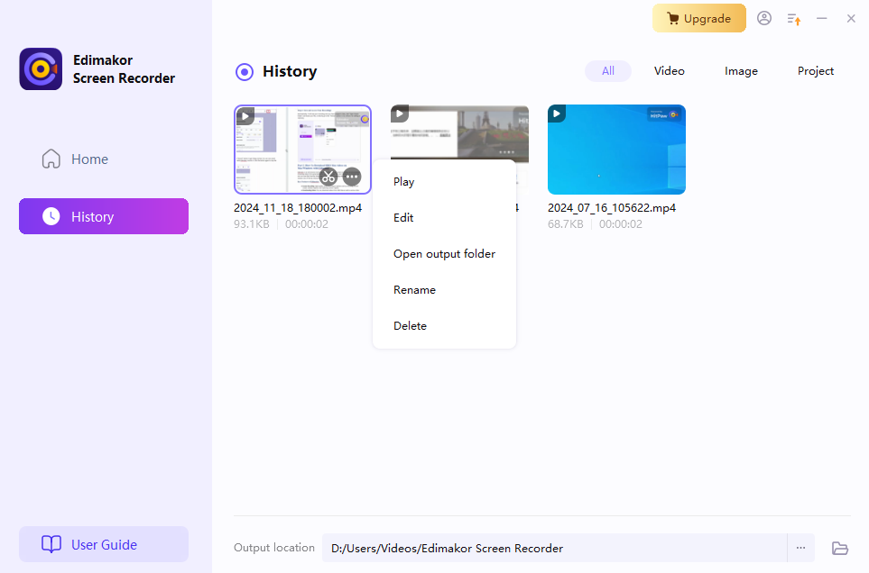The width and height of the screenshot is (869, 573).
Task: Switch to the Video filter tab
Action: point(669,71)
